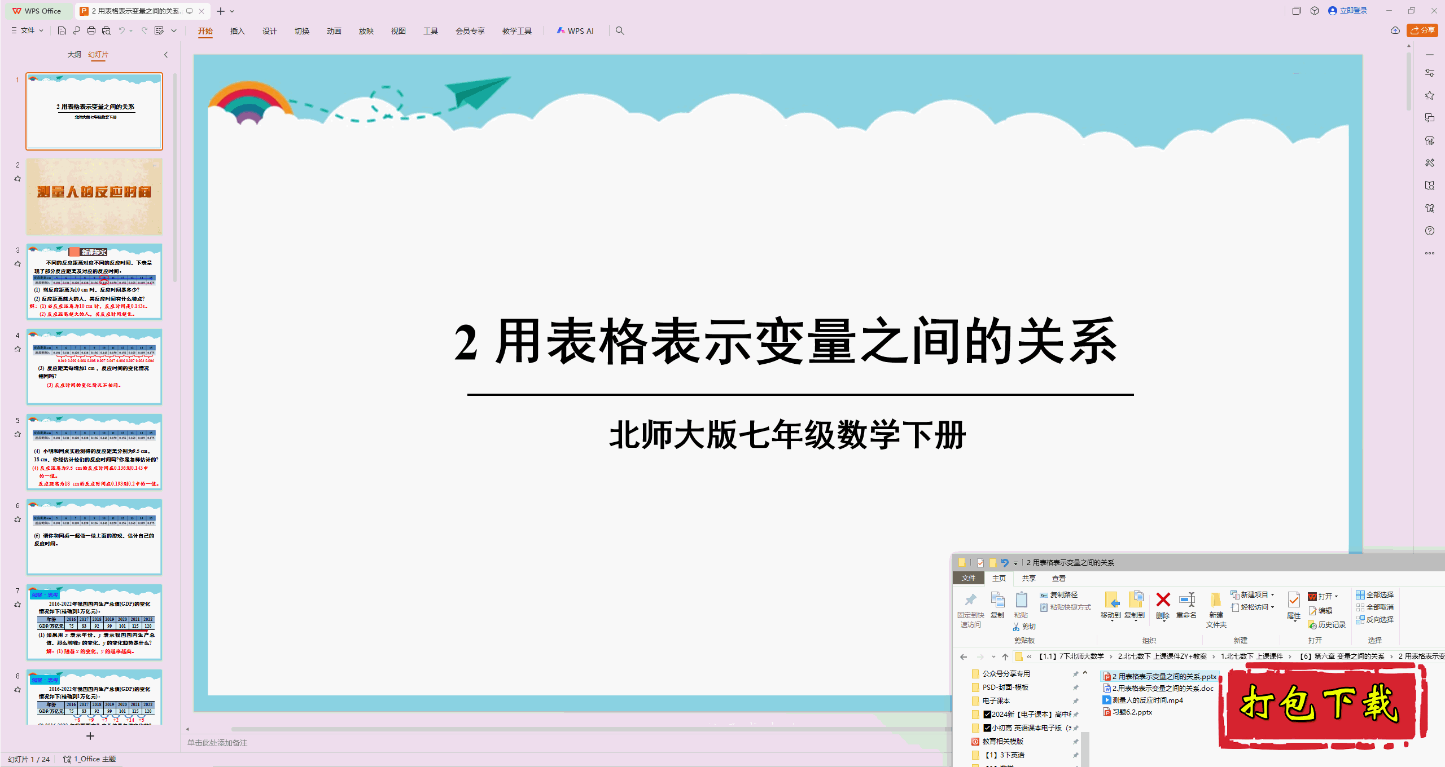Open the 动画 Animation ribbon tab
Screen dimensions: 1445x767
pos(334,31)
